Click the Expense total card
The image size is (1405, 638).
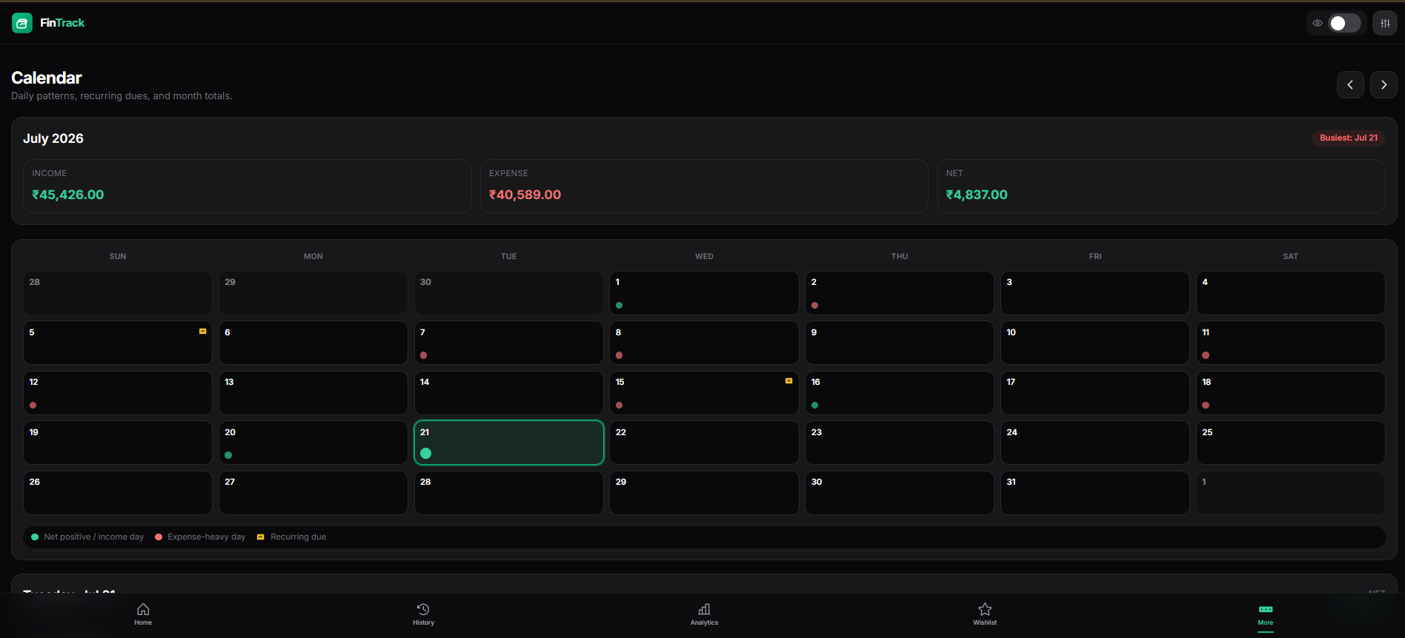[704, 186]
